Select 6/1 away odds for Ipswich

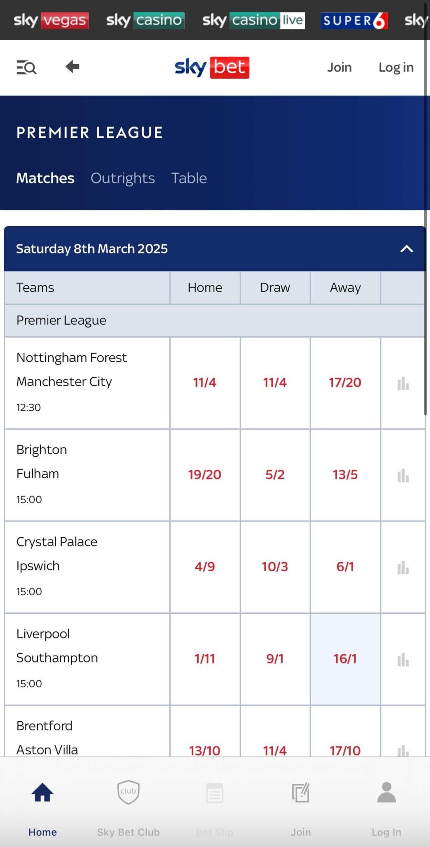(x=345, y=567)
